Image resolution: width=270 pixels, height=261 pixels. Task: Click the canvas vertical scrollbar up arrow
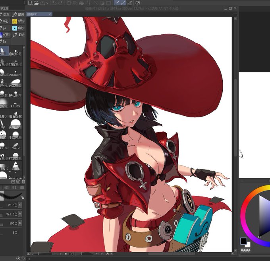236,18
